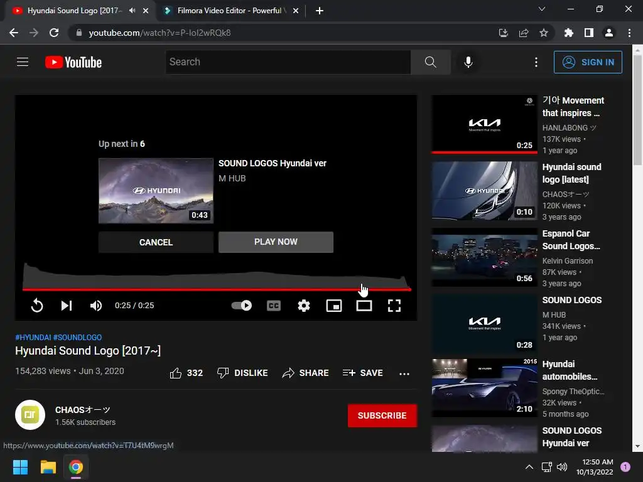This screenshot has height=482, width=643.
Task: Open SOUND LOGOS Hyundai ver sidebar title
Action: coord(571,437)
